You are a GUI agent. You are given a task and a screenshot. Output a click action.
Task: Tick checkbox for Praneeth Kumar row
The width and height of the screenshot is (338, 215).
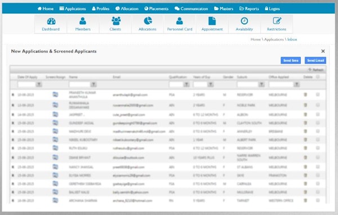(x=318, y=95)
